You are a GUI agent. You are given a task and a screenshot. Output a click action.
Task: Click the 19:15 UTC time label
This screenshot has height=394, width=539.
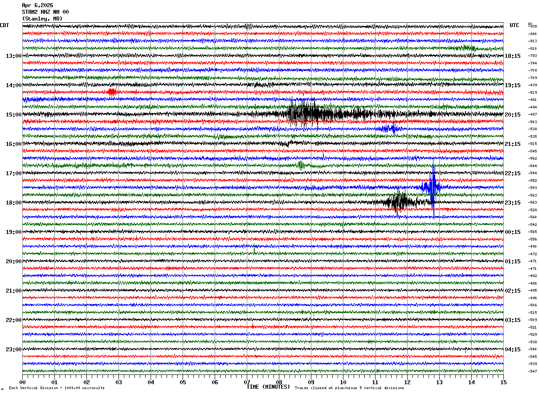pyautogui.click(x=513, y=85)
